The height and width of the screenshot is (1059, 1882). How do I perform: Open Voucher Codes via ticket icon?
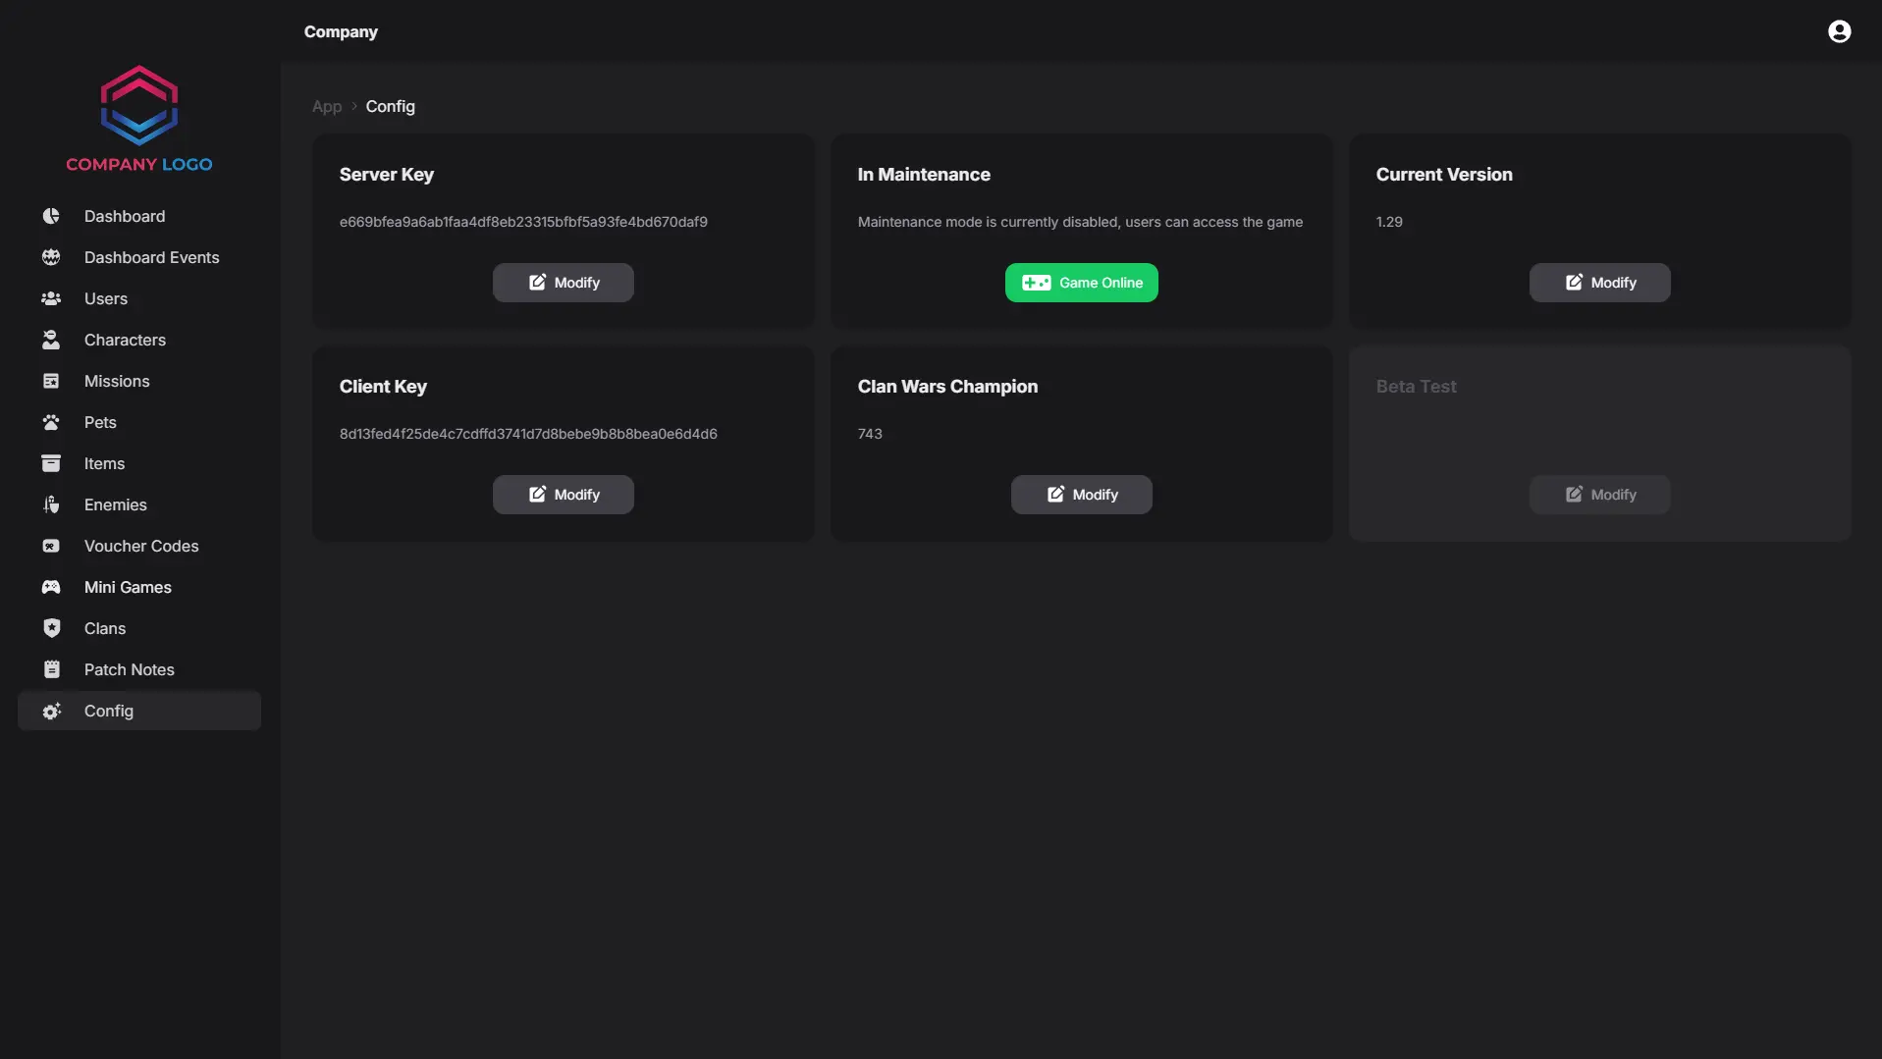[51, 546]
